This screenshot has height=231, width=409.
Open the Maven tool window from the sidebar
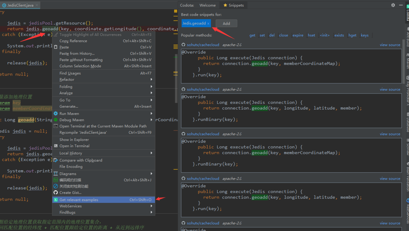pyautogui.click(x=407, y=61)
